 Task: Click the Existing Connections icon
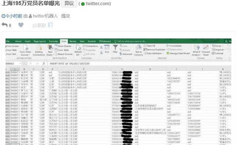pyautogui.click(x=39, y=48)
